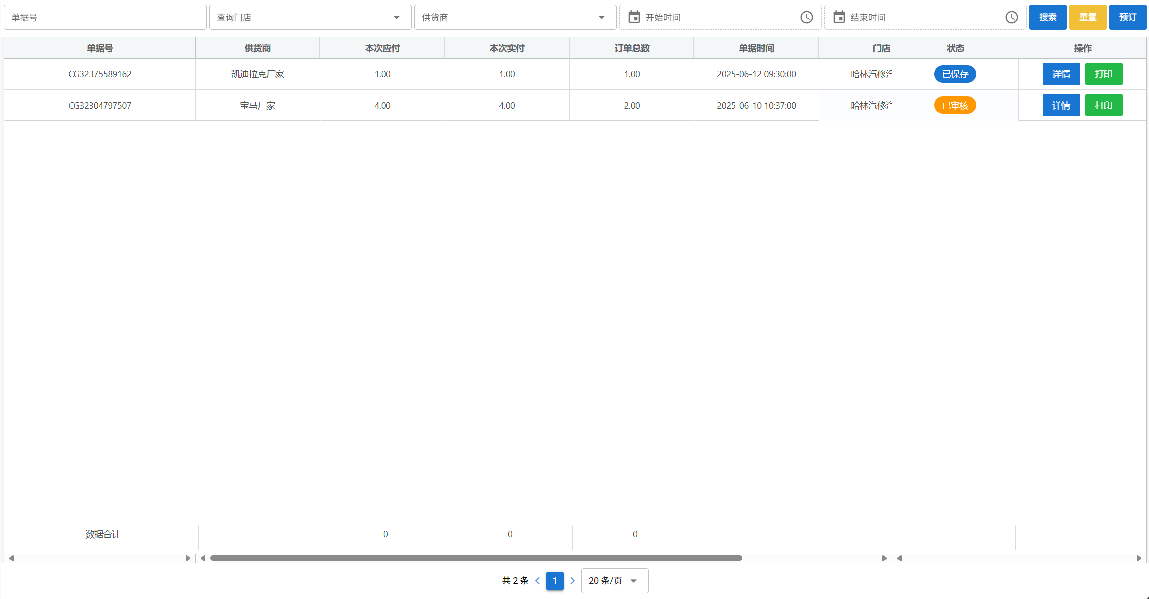Click the date 2025-06-12 09:30:00

tap(756, 74)
